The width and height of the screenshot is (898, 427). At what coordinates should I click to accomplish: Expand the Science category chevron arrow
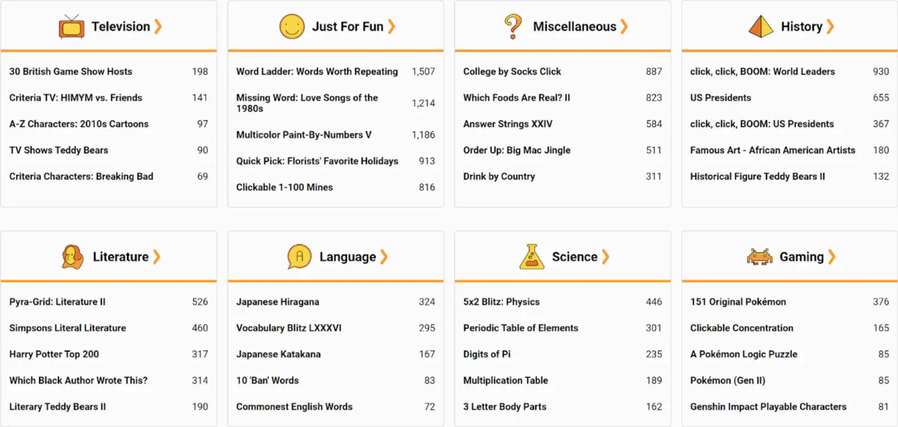[605, 257]
